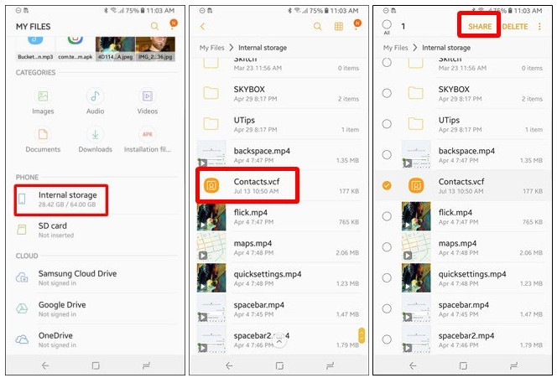Open flick.mp4 in middle screen
This screenshot has height=378, width=557.
(x=279, y=216)
